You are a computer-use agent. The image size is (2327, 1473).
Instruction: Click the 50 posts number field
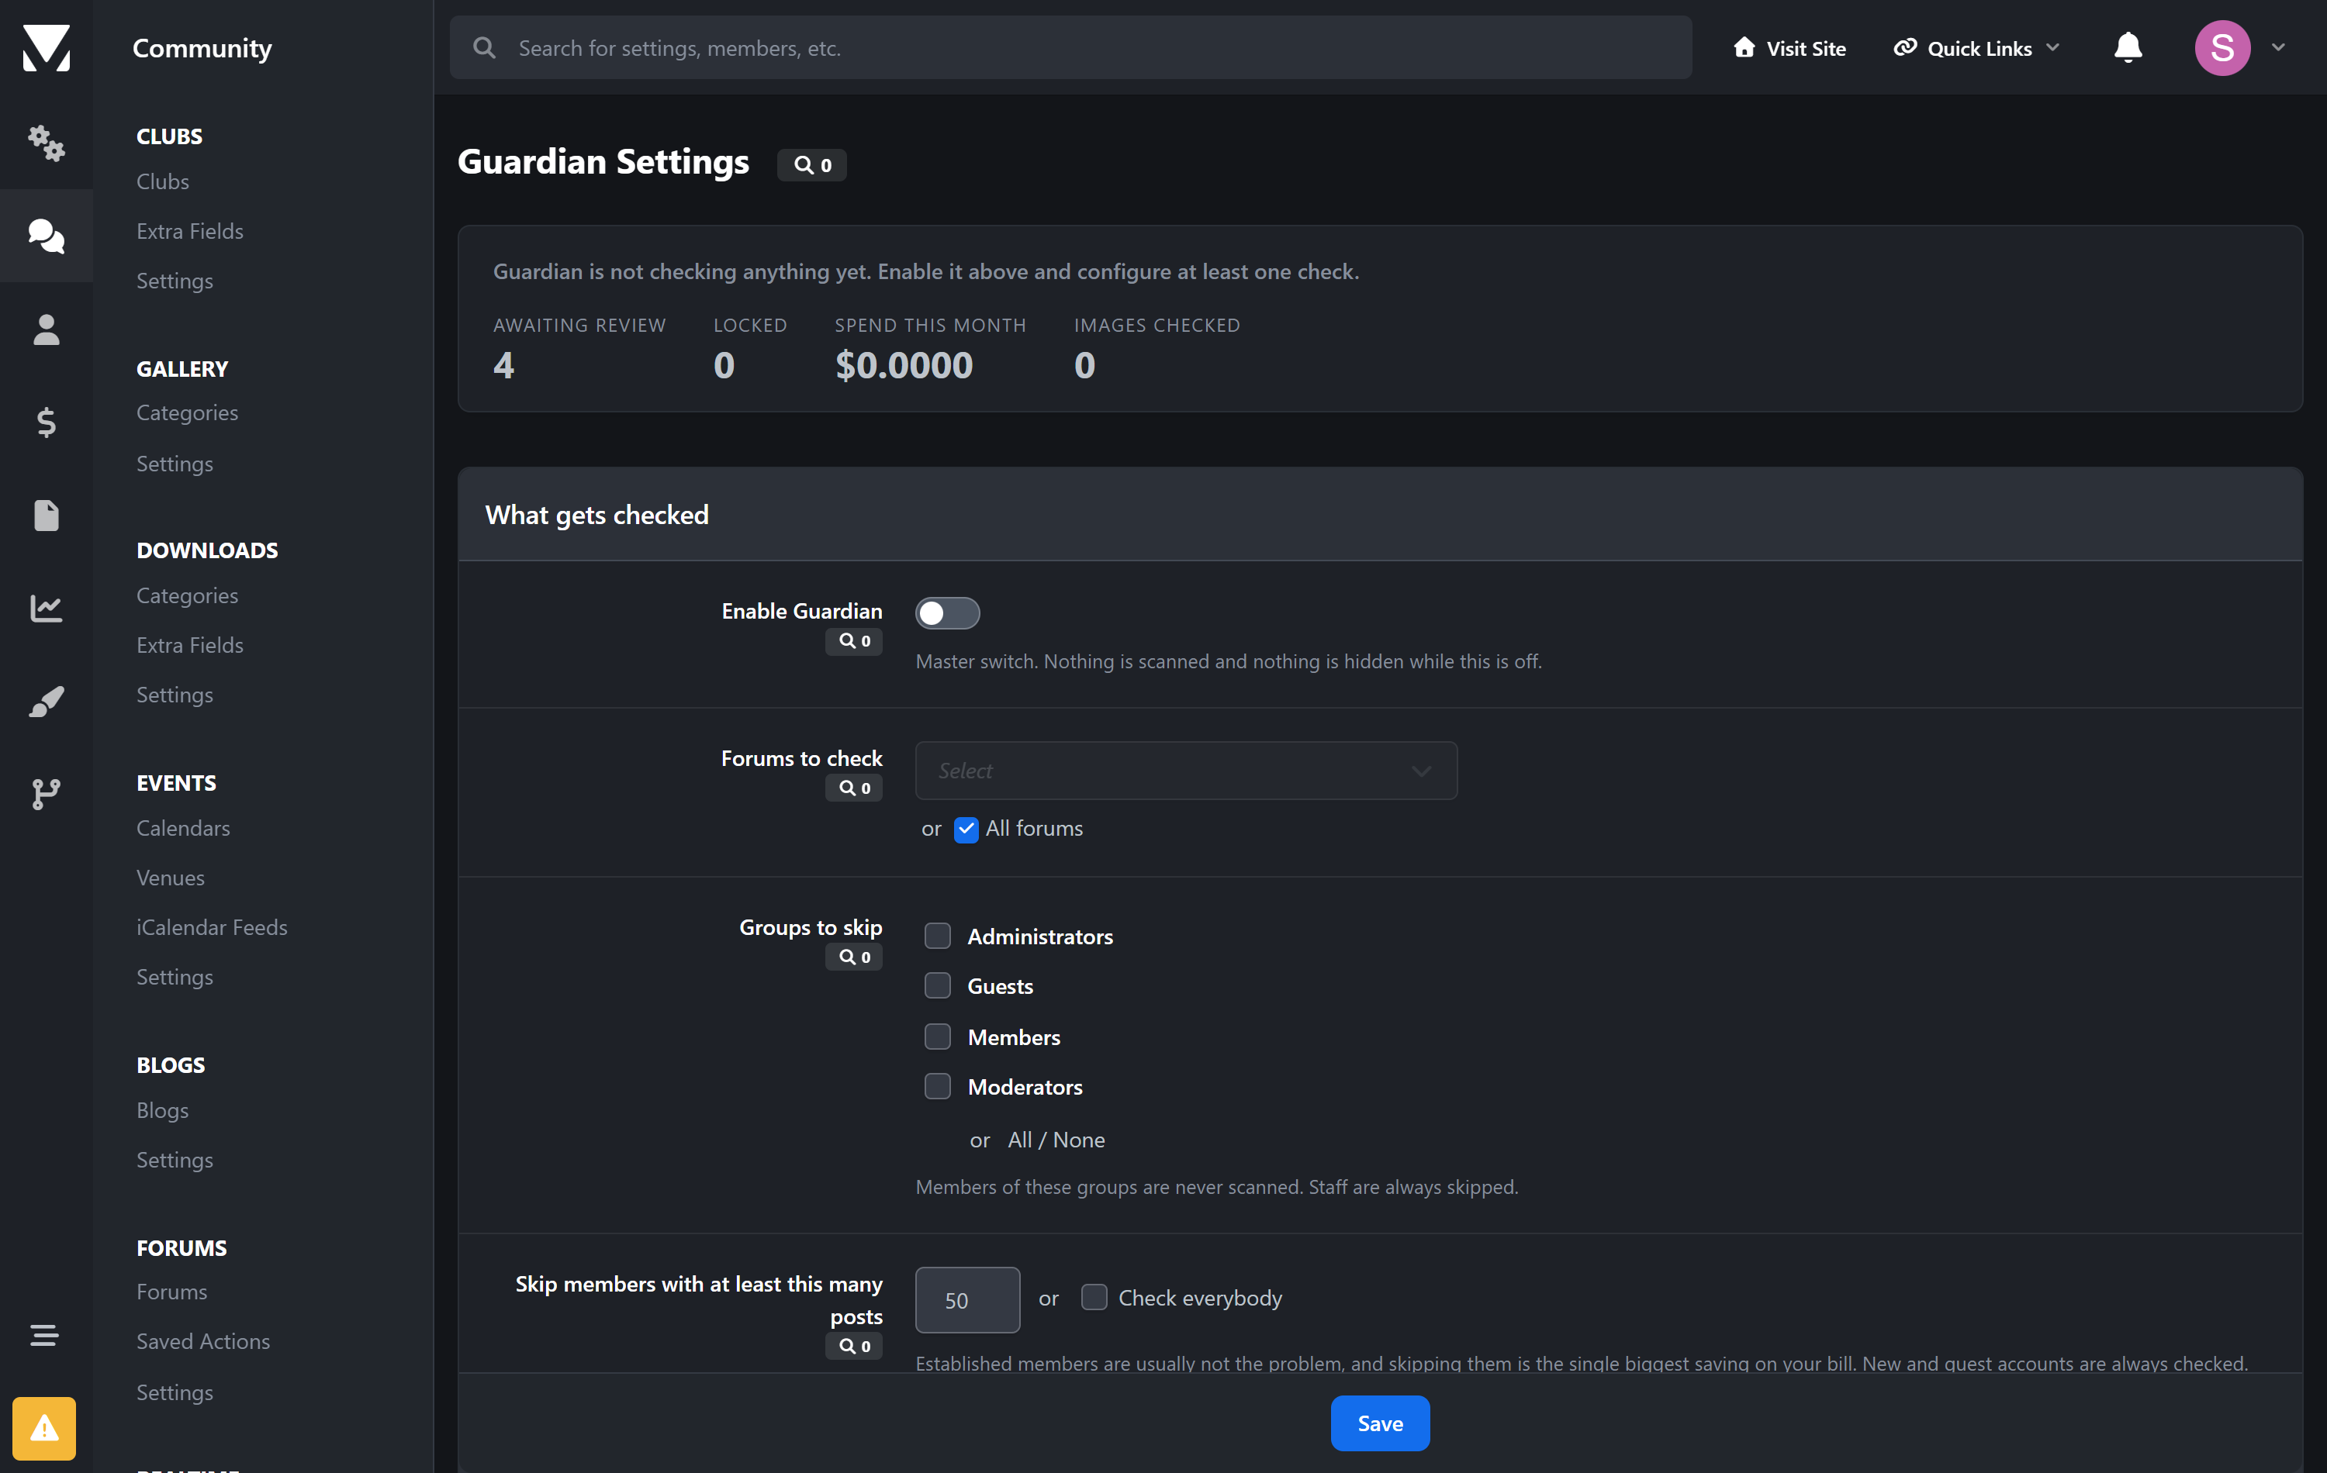coord(966,1300)
